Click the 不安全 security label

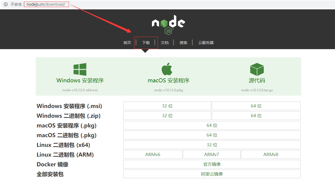[x=16, y=4]
